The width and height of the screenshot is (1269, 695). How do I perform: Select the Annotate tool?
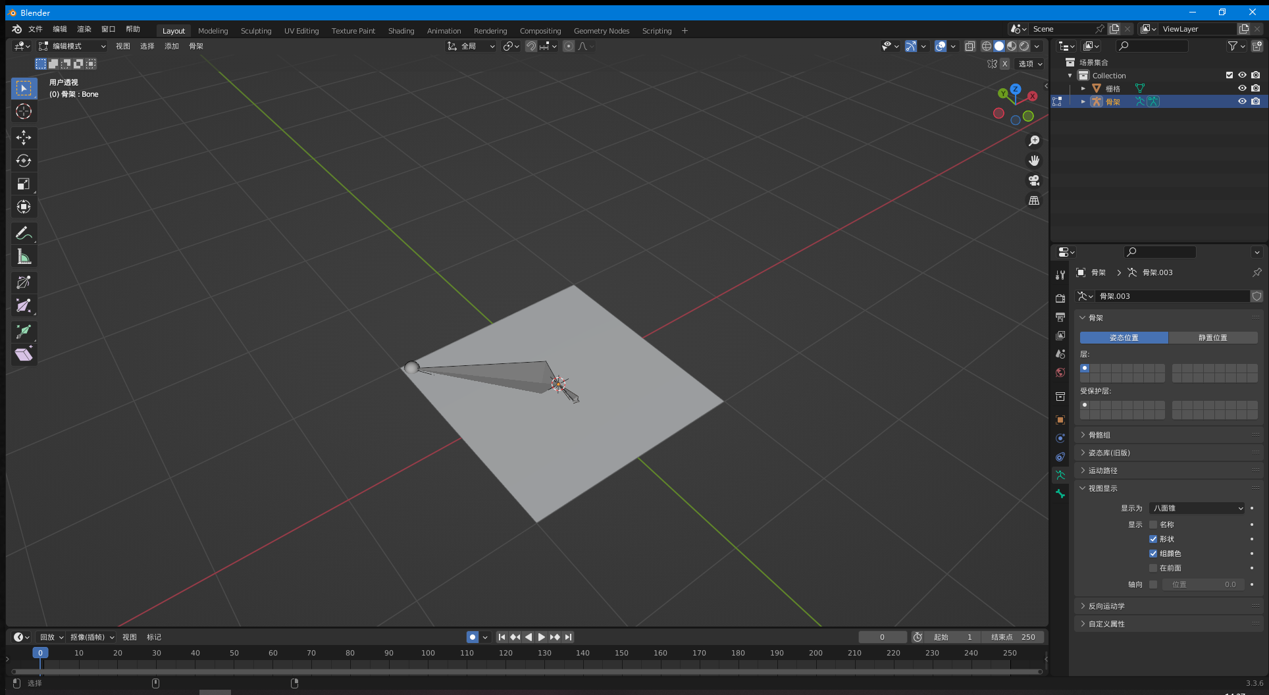click(x=24, y=233)
